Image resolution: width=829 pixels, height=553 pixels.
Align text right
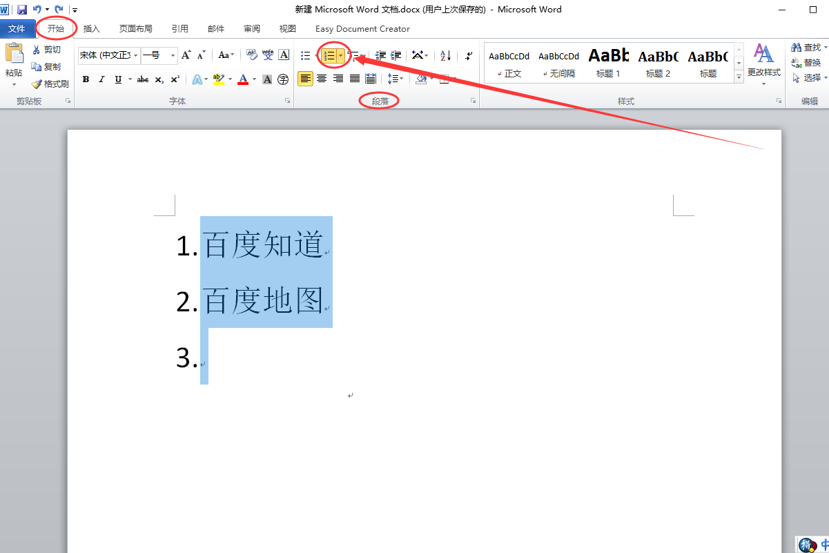[x=338, y=79]
